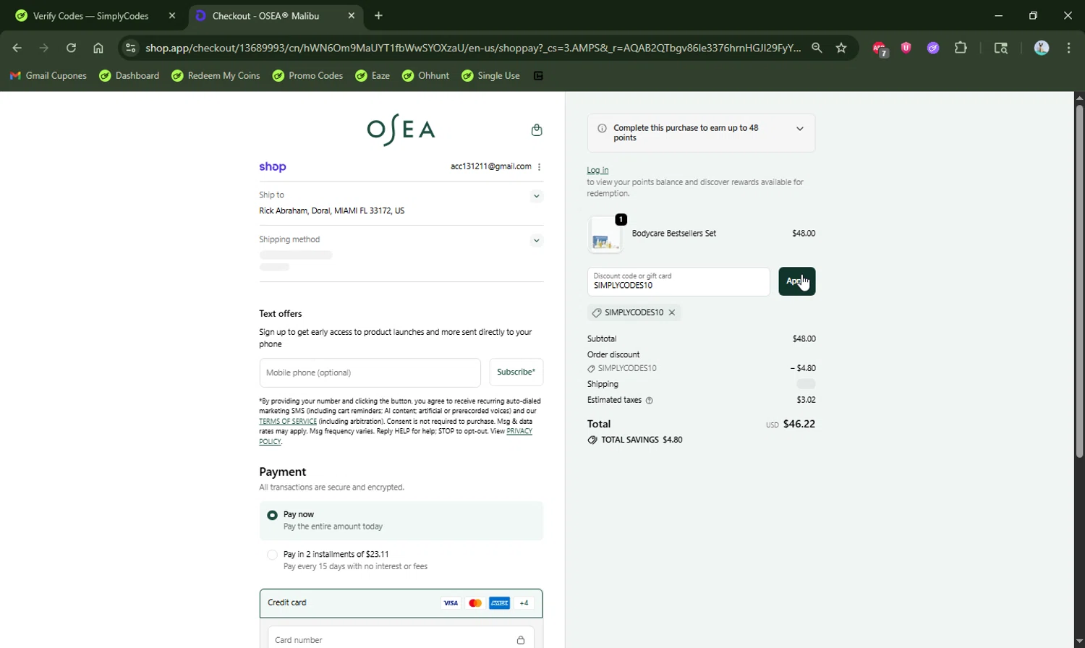Open the browser extensions puzzle icon

click(x=961, y=48)
